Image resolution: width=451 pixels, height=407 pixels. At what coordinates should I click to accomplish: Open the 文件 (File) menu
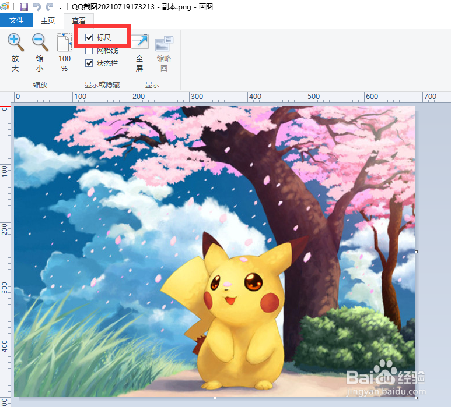tap(16, 20)
